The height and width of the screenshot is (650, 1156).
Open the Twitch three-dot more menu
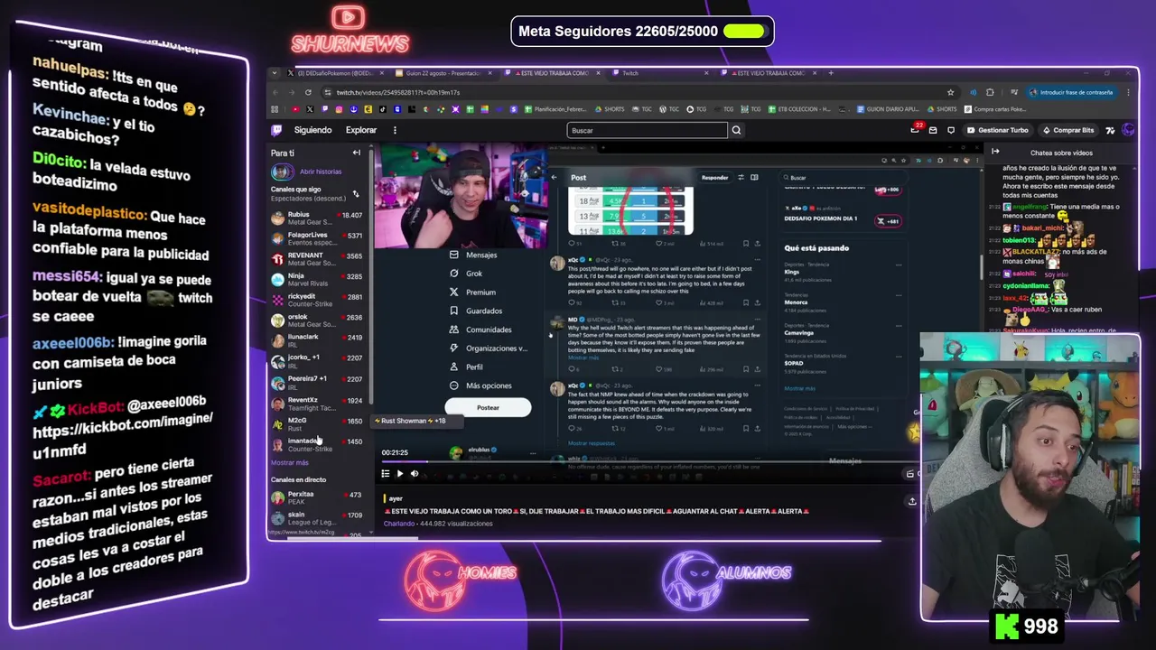click(x=395, y=130)
